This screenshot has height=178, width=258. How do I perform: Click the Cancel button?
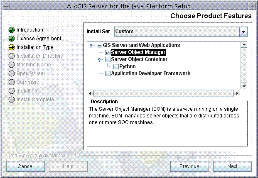click(x=25, y=166)
